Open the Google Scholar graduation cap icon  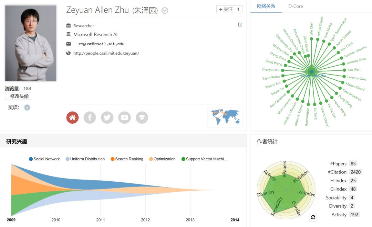point(142,117)
